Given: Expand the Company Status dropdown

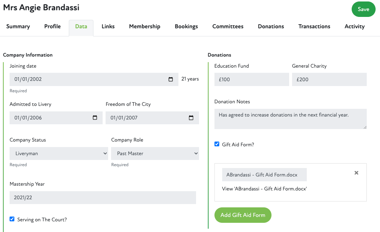Looking at the screenshot, I should click(x=59, y=154).
